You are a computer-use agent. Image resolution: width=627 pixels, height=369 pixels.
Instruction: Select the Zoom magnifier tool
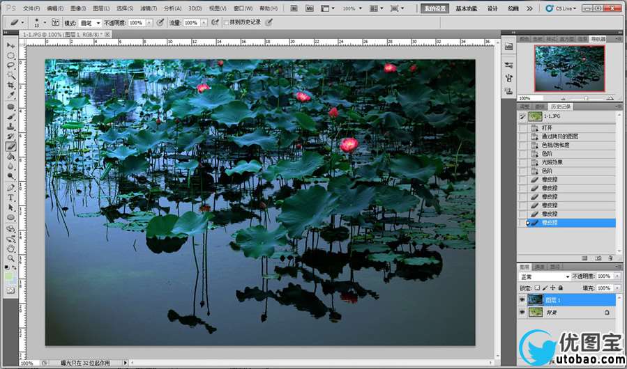click(10, 258)
